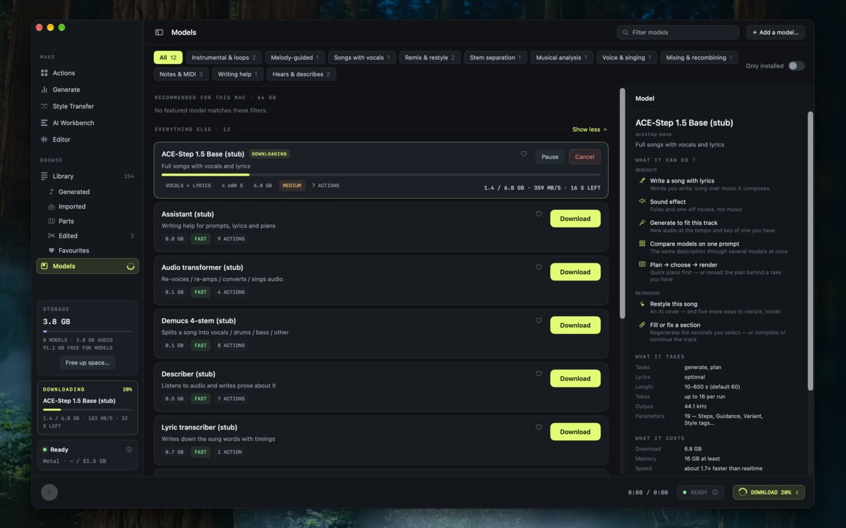Filter by Stem separation
This screenshot has width=846, height=528.
pos(495,57)
